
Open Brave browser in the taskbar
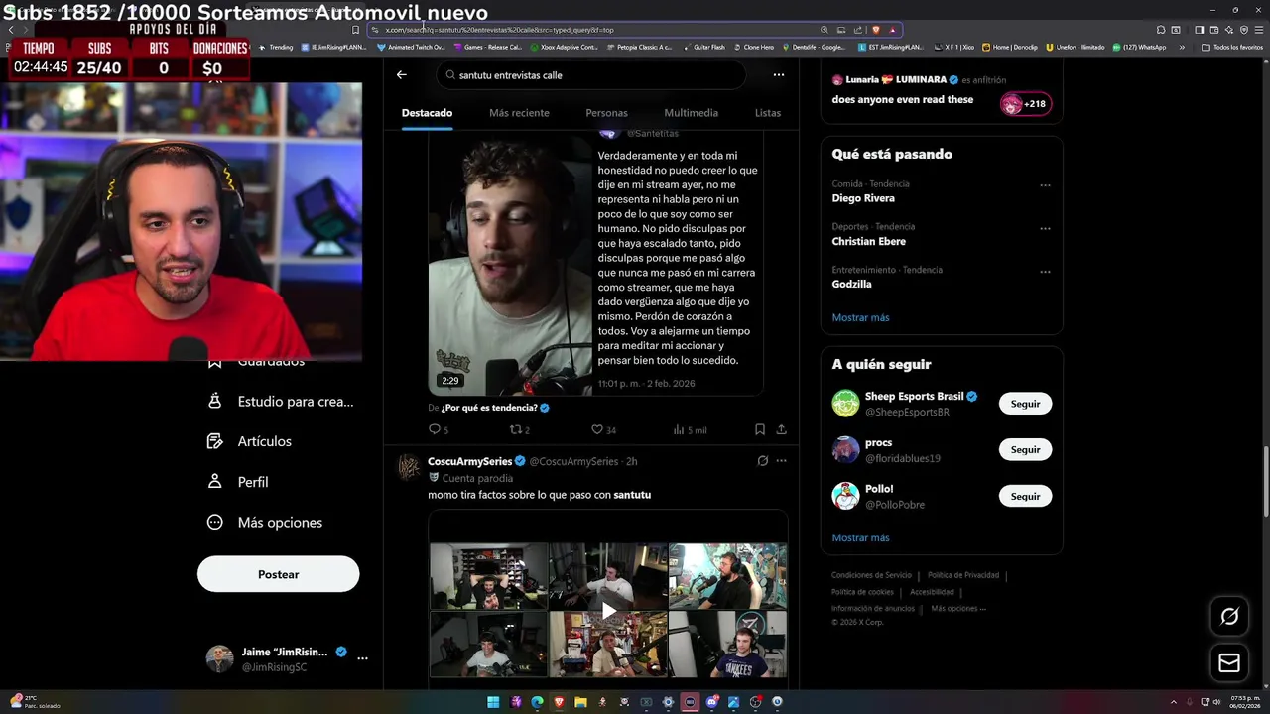tap(559, 702)
